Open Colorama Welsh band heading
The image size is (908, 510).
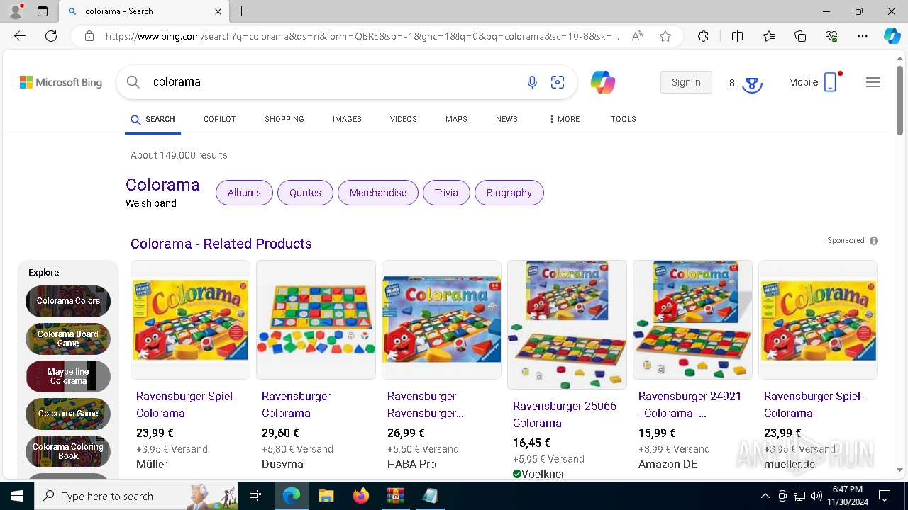point(162,185)
